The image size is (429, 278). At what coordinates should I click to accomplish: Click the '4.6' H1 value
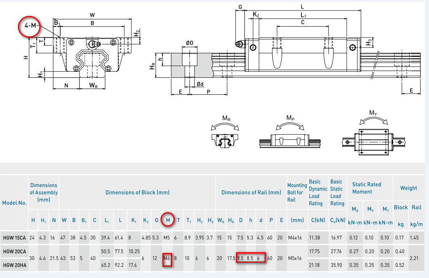(42, 258)
